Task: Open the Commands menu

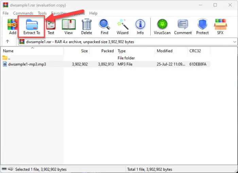Action: (x=23, y=13)
